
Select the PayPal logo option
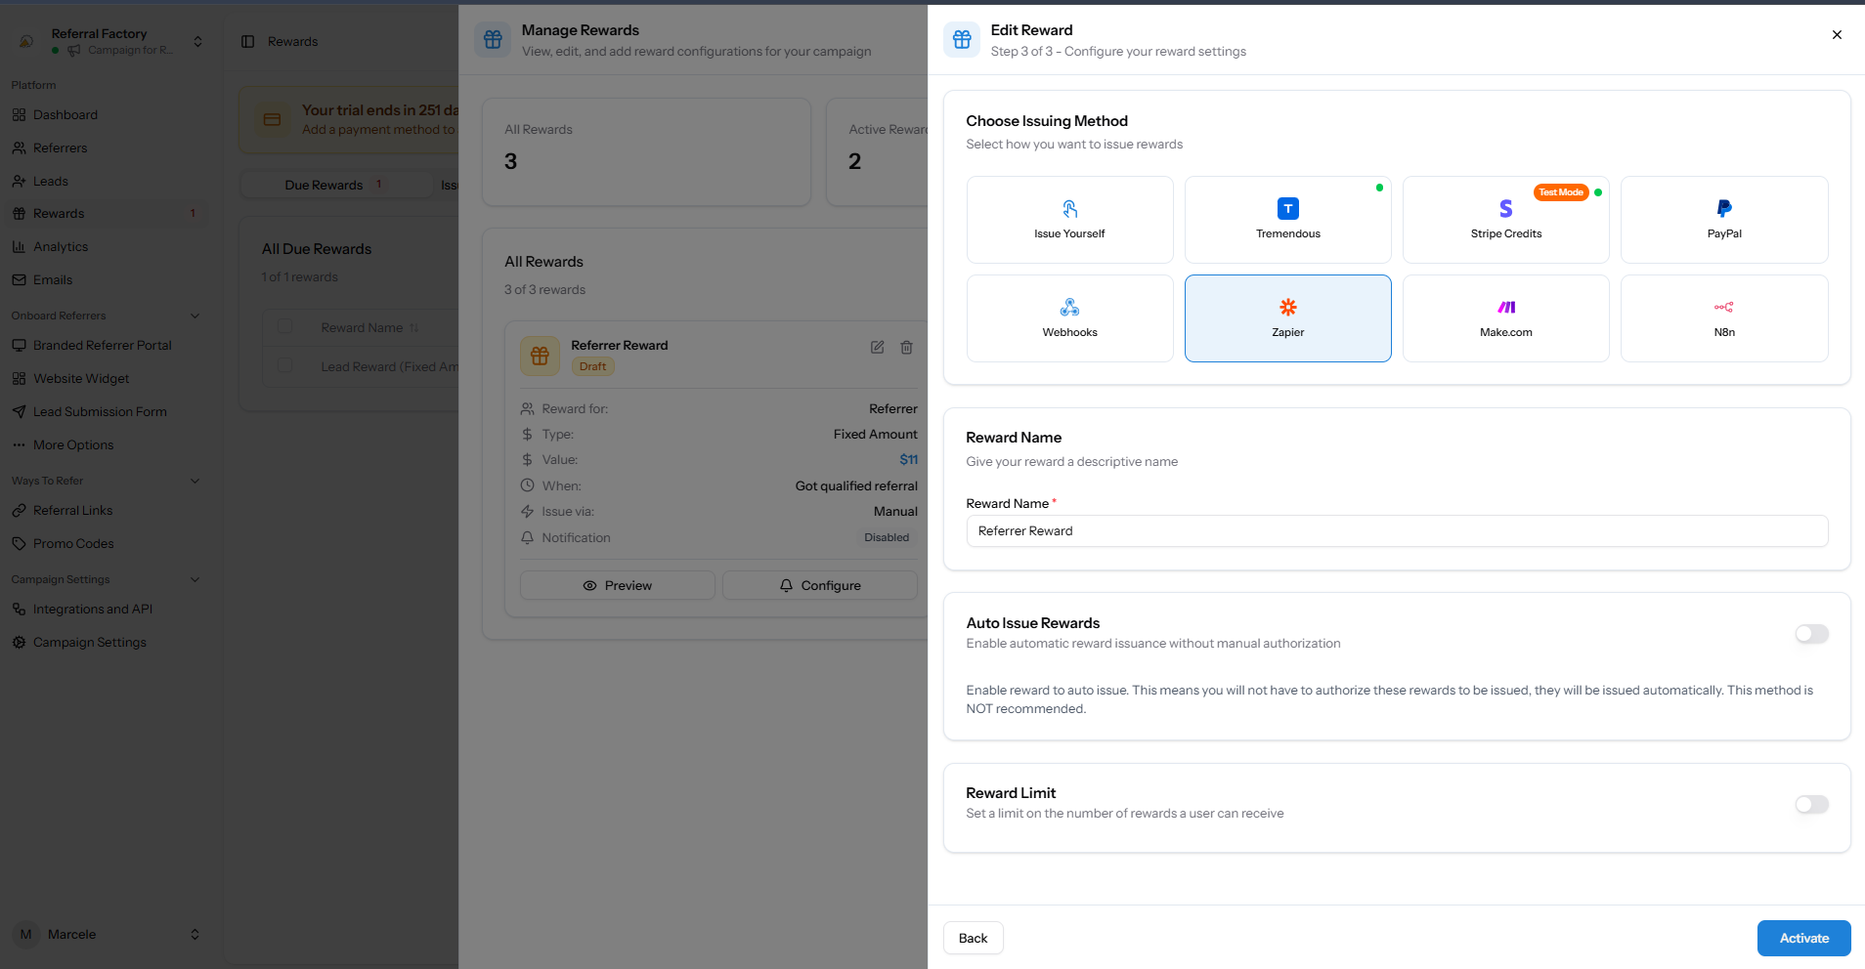click(1724, 208)
